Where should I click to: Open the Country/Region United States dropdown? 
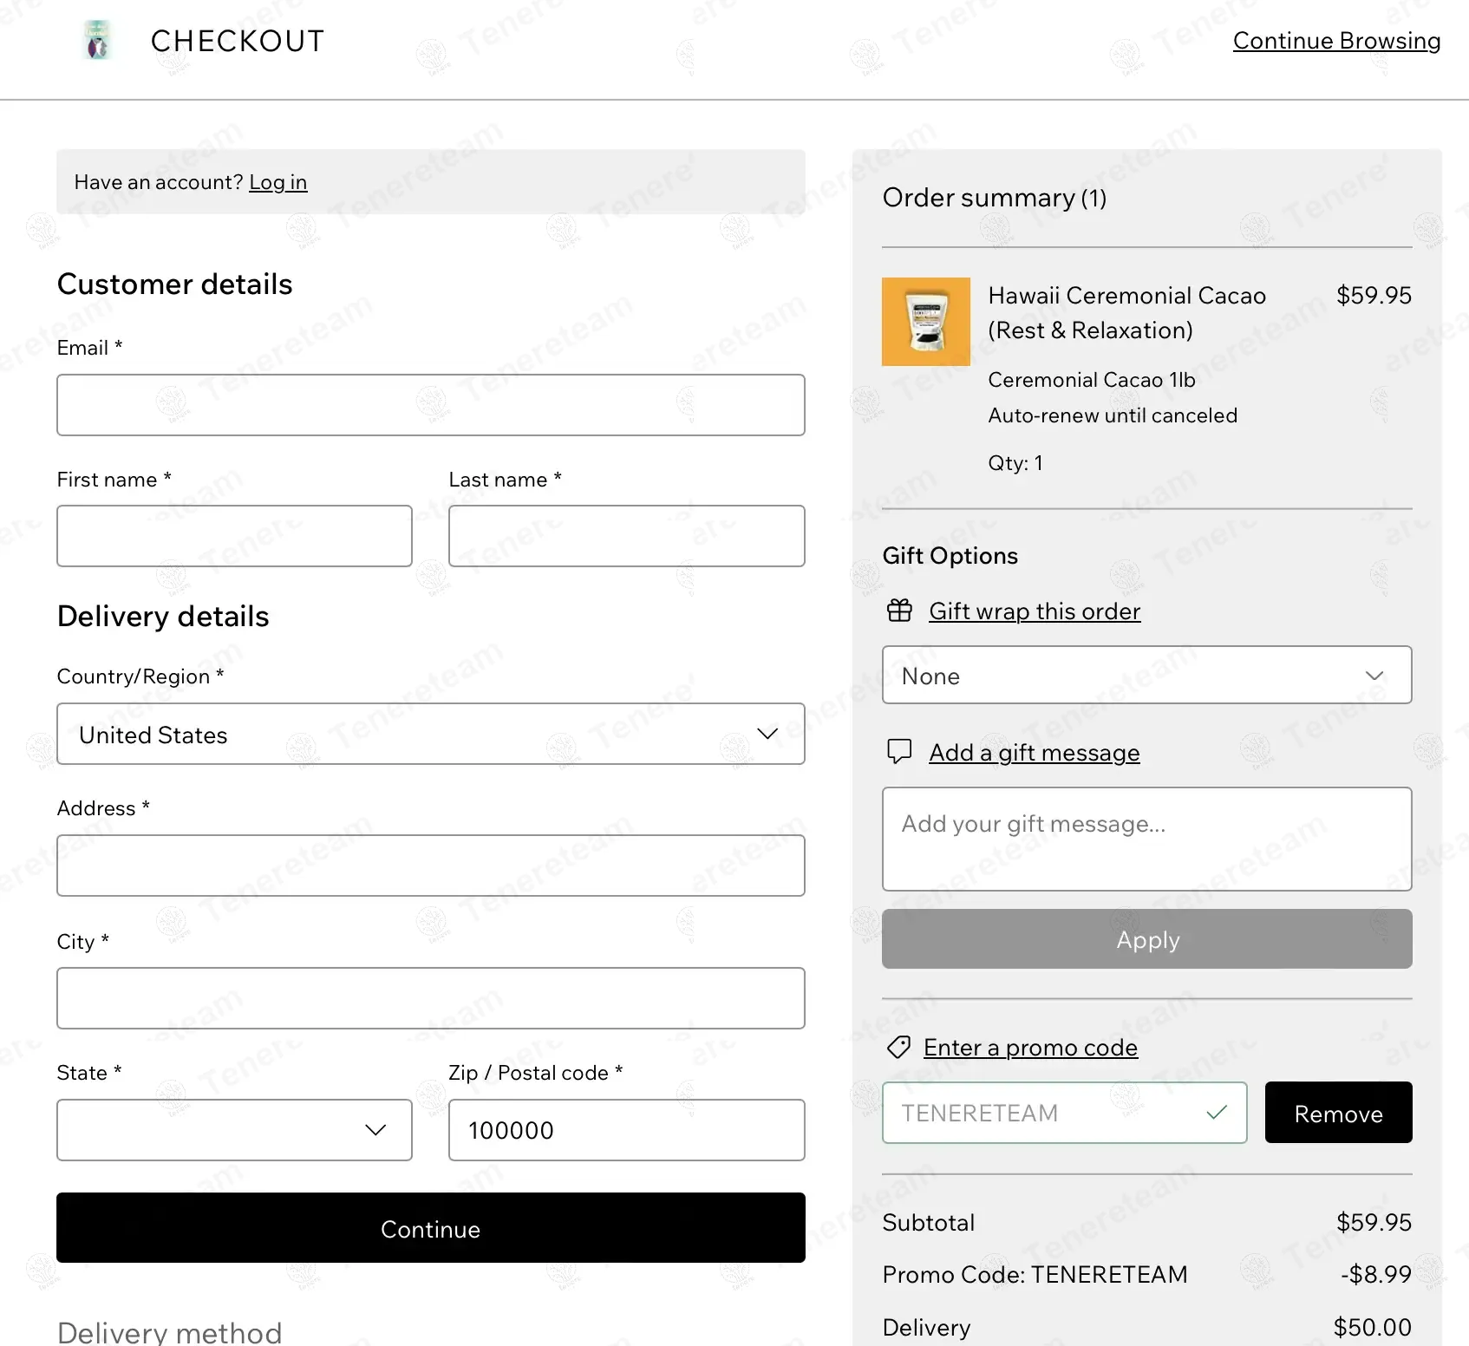[x=431, y=734]
